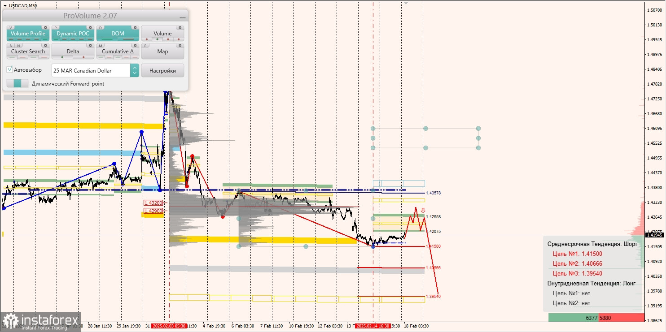Click the 1.41500 red level label on chart
The image size is (666, 332).
(434, 246)
